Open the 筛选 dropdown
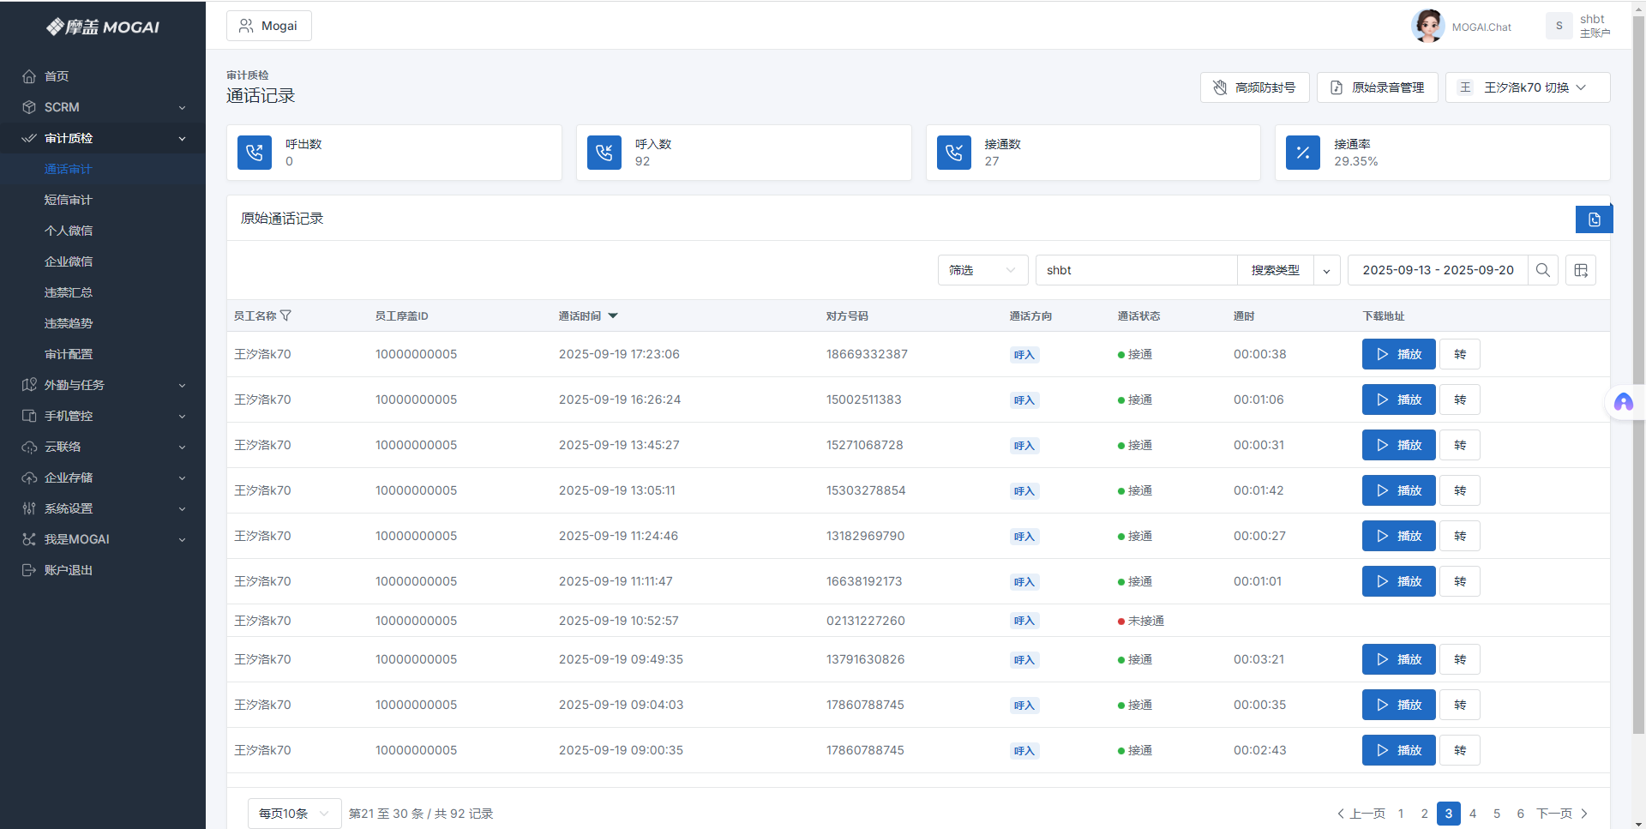This screenshot has width=1646, height=829. click(x=982, y=270)
